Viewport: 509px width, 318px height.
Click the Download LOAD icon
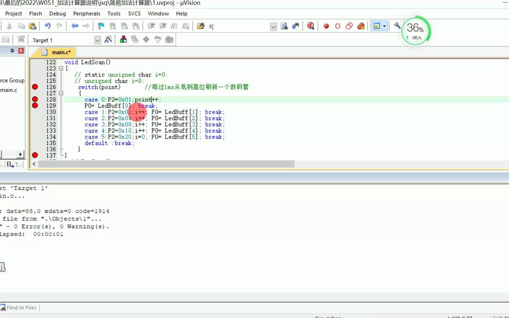click(21, 40)
